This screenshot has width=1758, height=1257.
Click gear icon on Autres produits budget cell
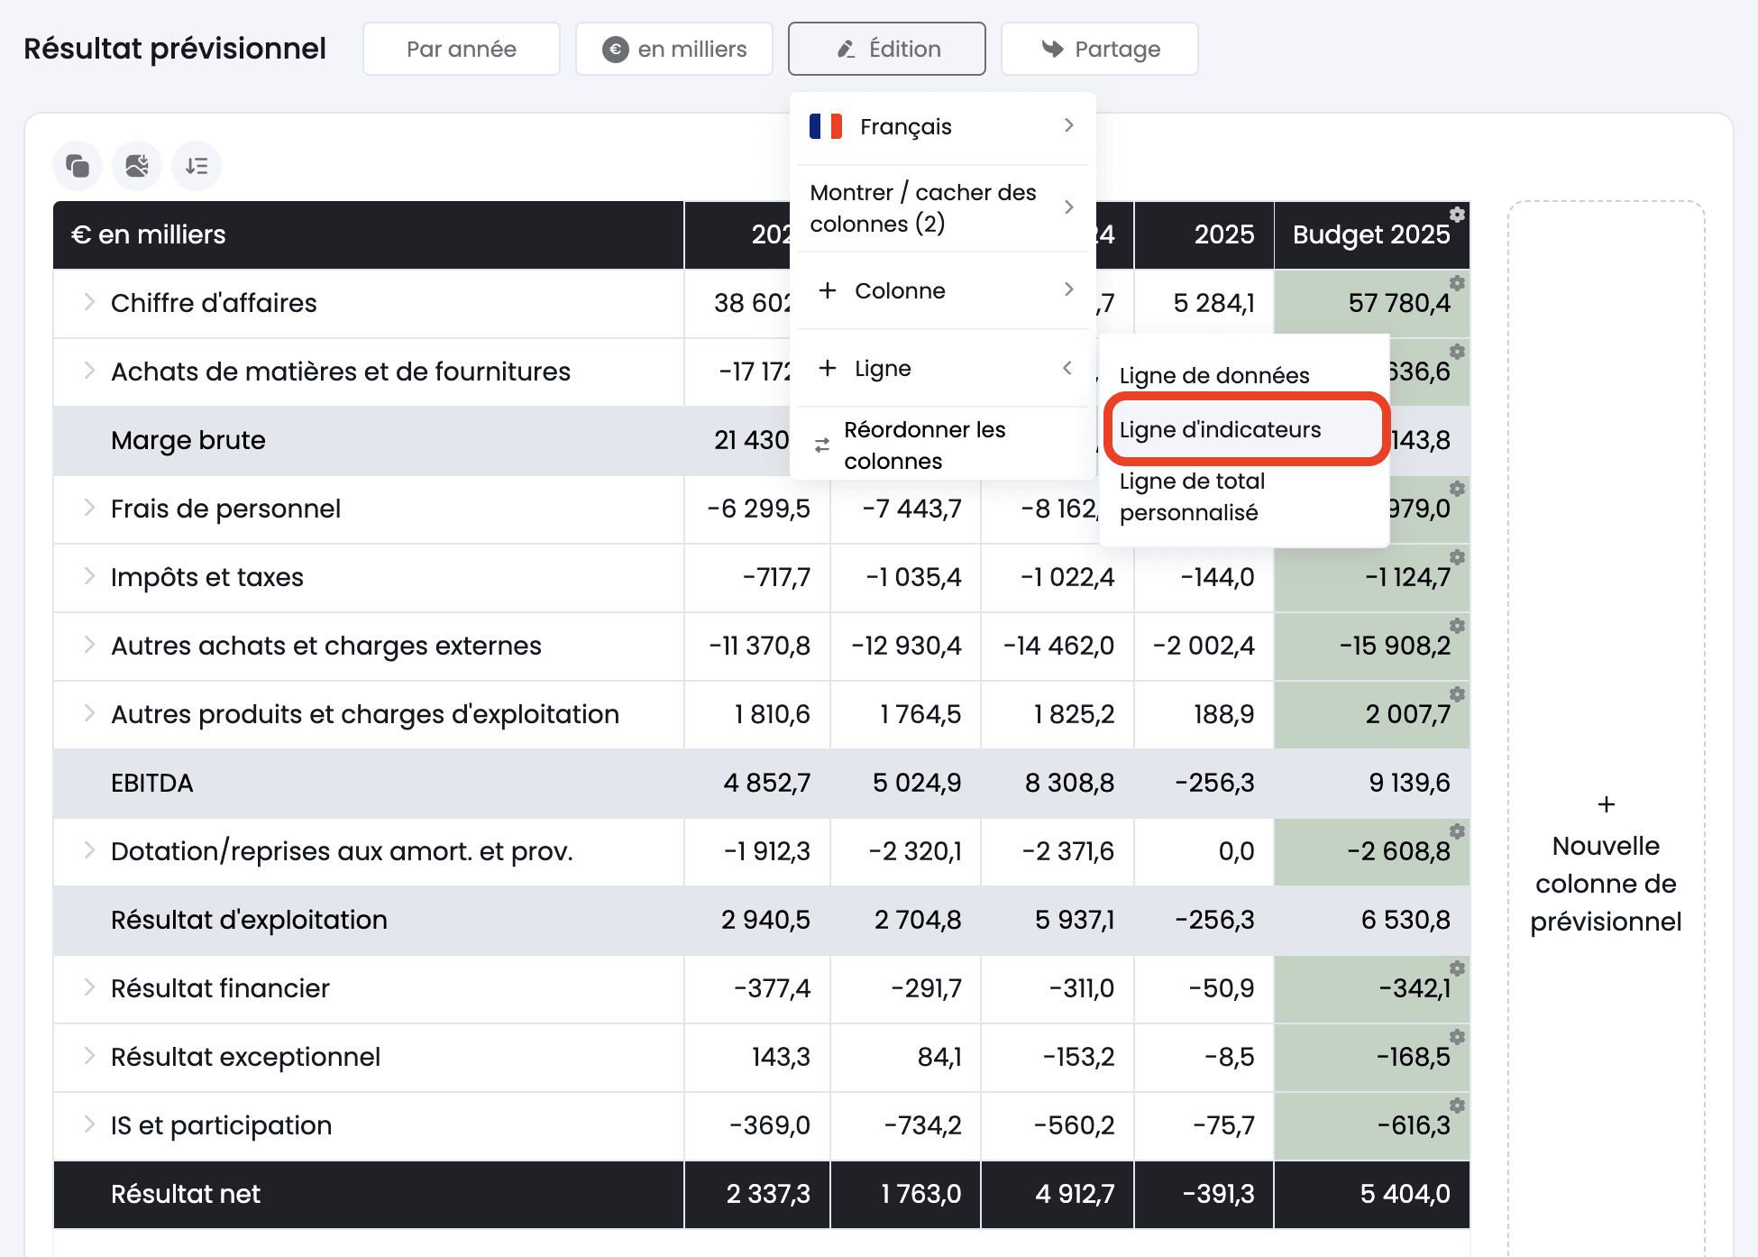tap(1457, 694)
